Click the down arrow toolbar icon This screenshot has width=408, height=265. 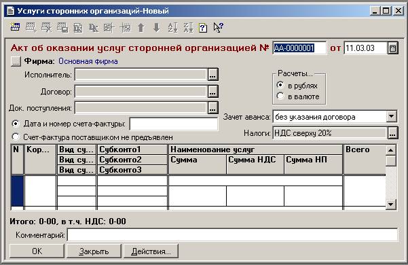tap(157, 28)
